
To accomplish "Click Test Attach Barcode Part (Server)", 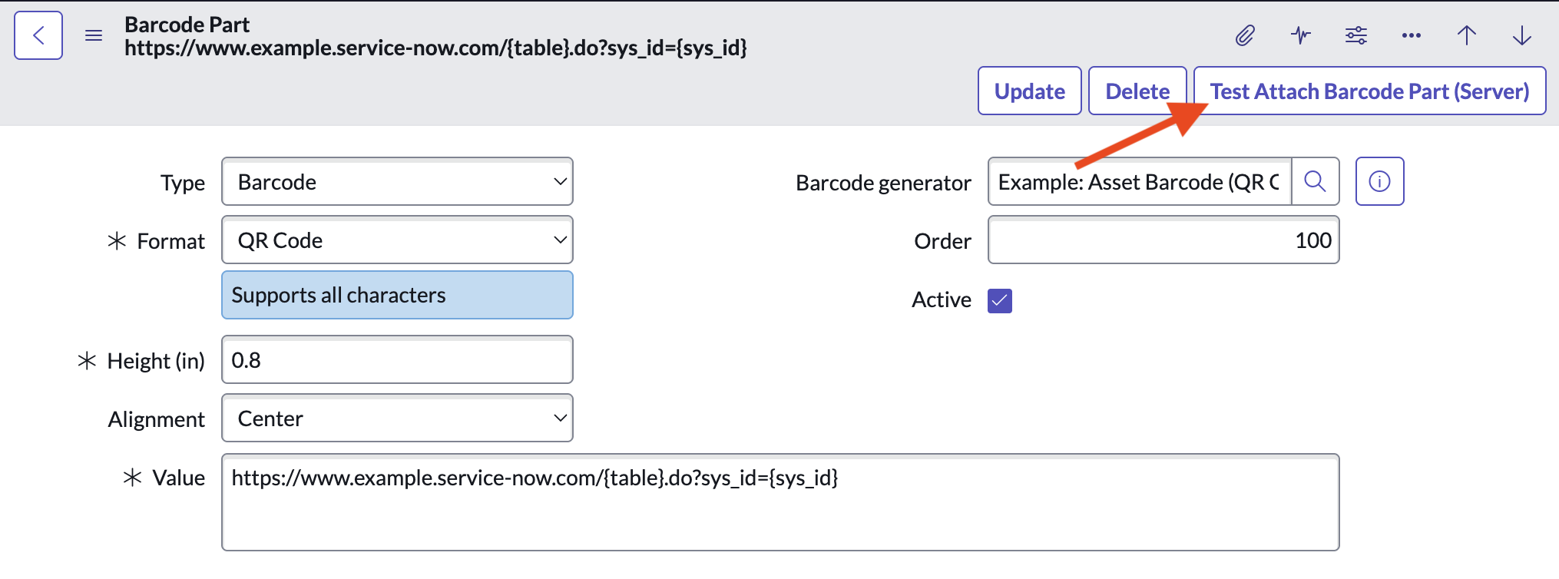I will [1370, 91].
